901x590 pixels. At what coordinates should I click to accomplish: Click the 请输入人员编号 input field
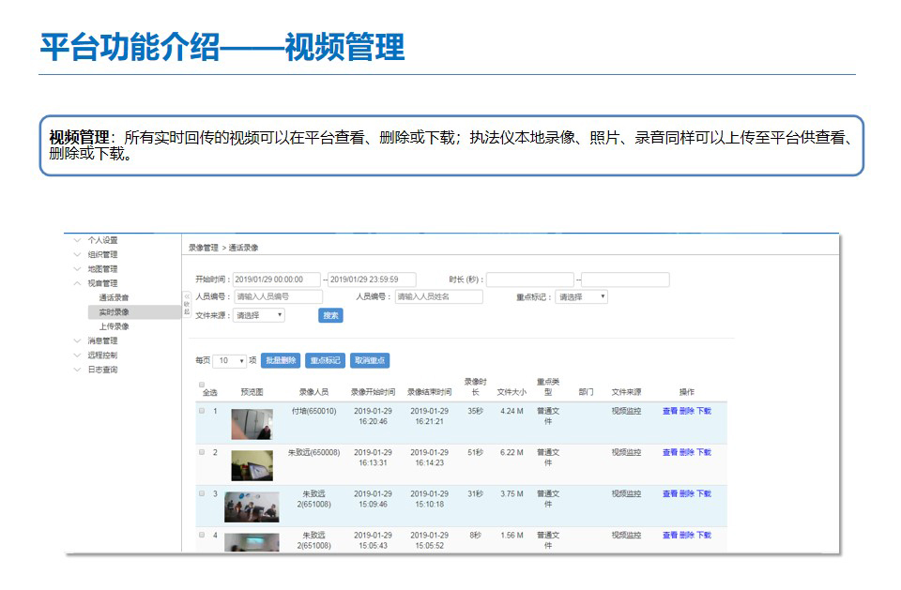pyautogui.click(x=279, y=297)
